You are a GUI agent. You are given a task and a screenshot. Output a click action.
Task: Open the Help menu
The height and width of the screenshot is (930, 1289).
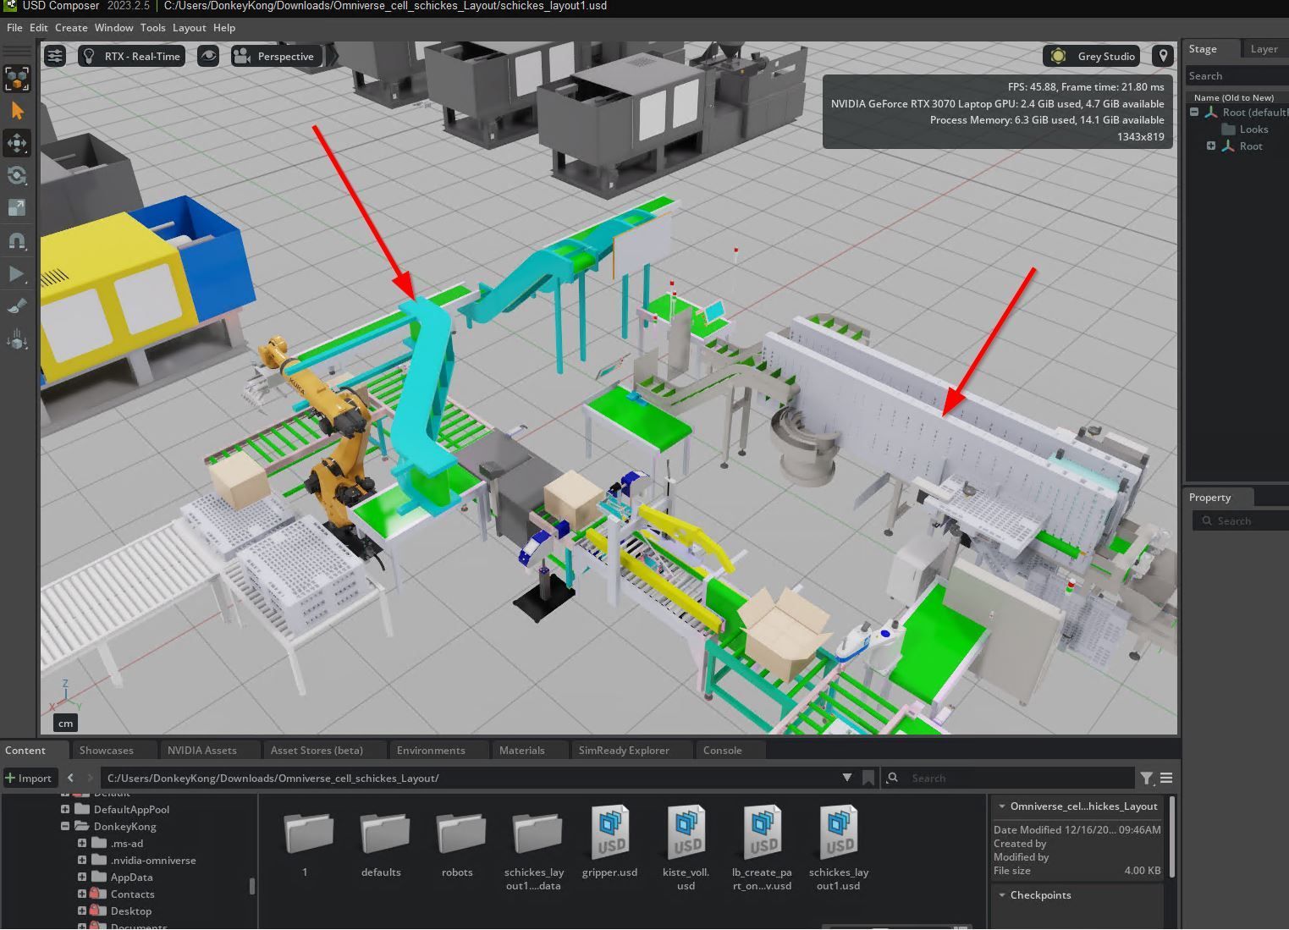(x=224, y=28)
